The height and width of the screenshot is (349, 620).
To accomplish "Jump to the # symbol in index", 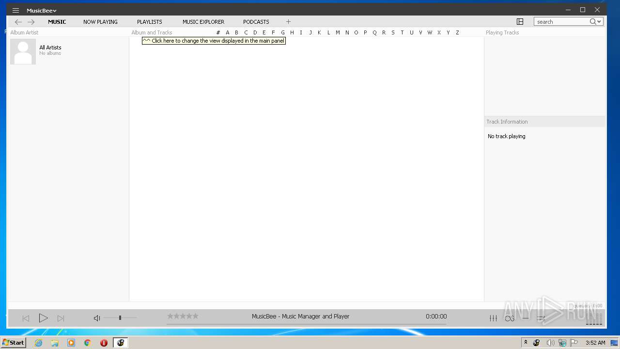I will click(x=218, y=32).
